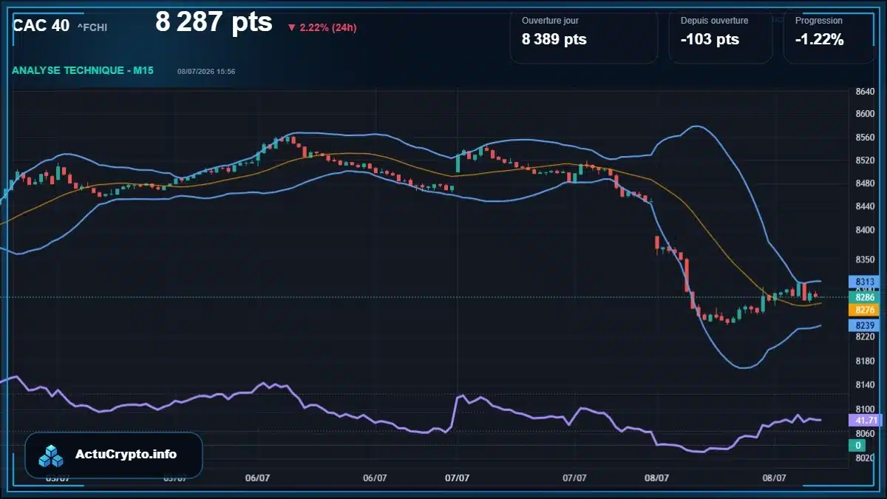The image size is (887, 499).
Task: Click the 8140 price axis label
Action: (x=864, y=385)
